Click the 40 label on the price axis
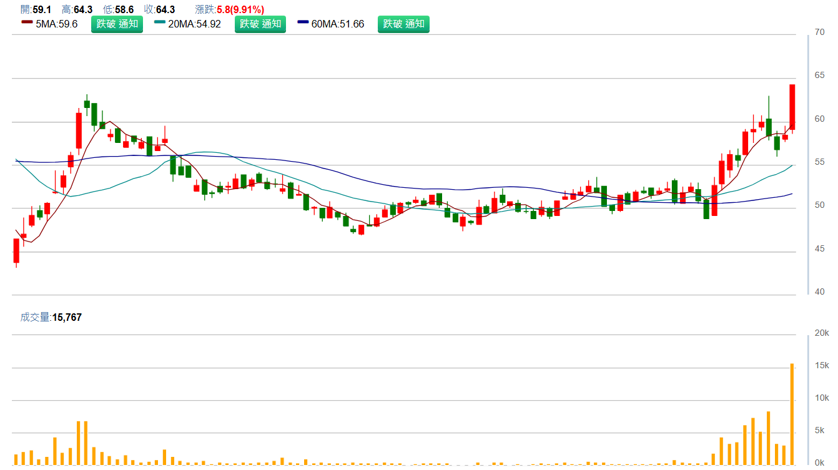Image resolution: width=838 pixels, height=470 pixels. click(820, 291)
